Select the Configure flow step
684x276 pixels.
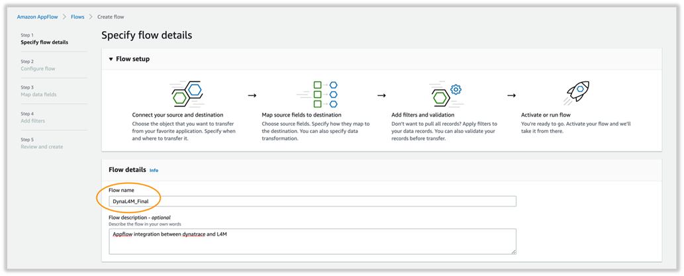(x=38, y=68)
